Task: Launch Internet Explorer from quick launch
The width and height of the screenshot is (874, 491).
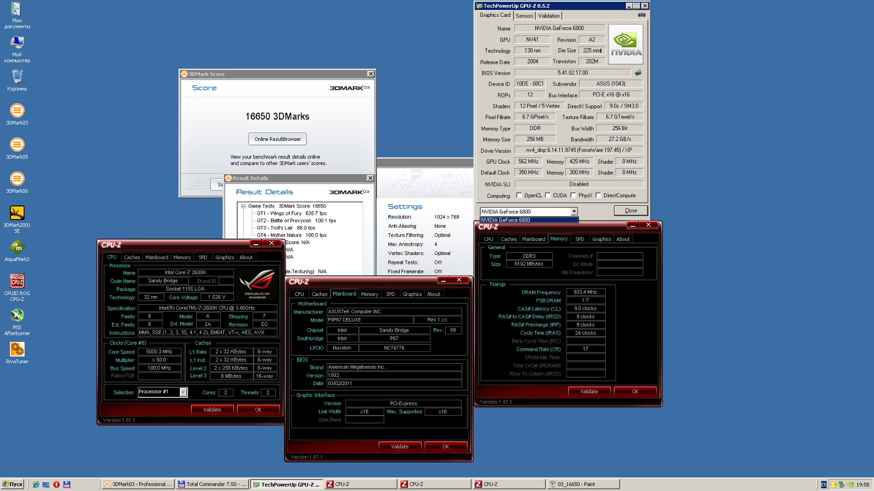Action: pos(36,484)
